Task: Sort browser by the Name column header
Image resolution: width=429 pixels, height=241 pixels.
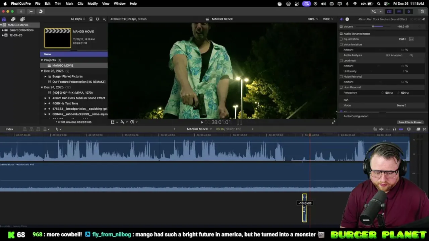Action: coord(74,54)
